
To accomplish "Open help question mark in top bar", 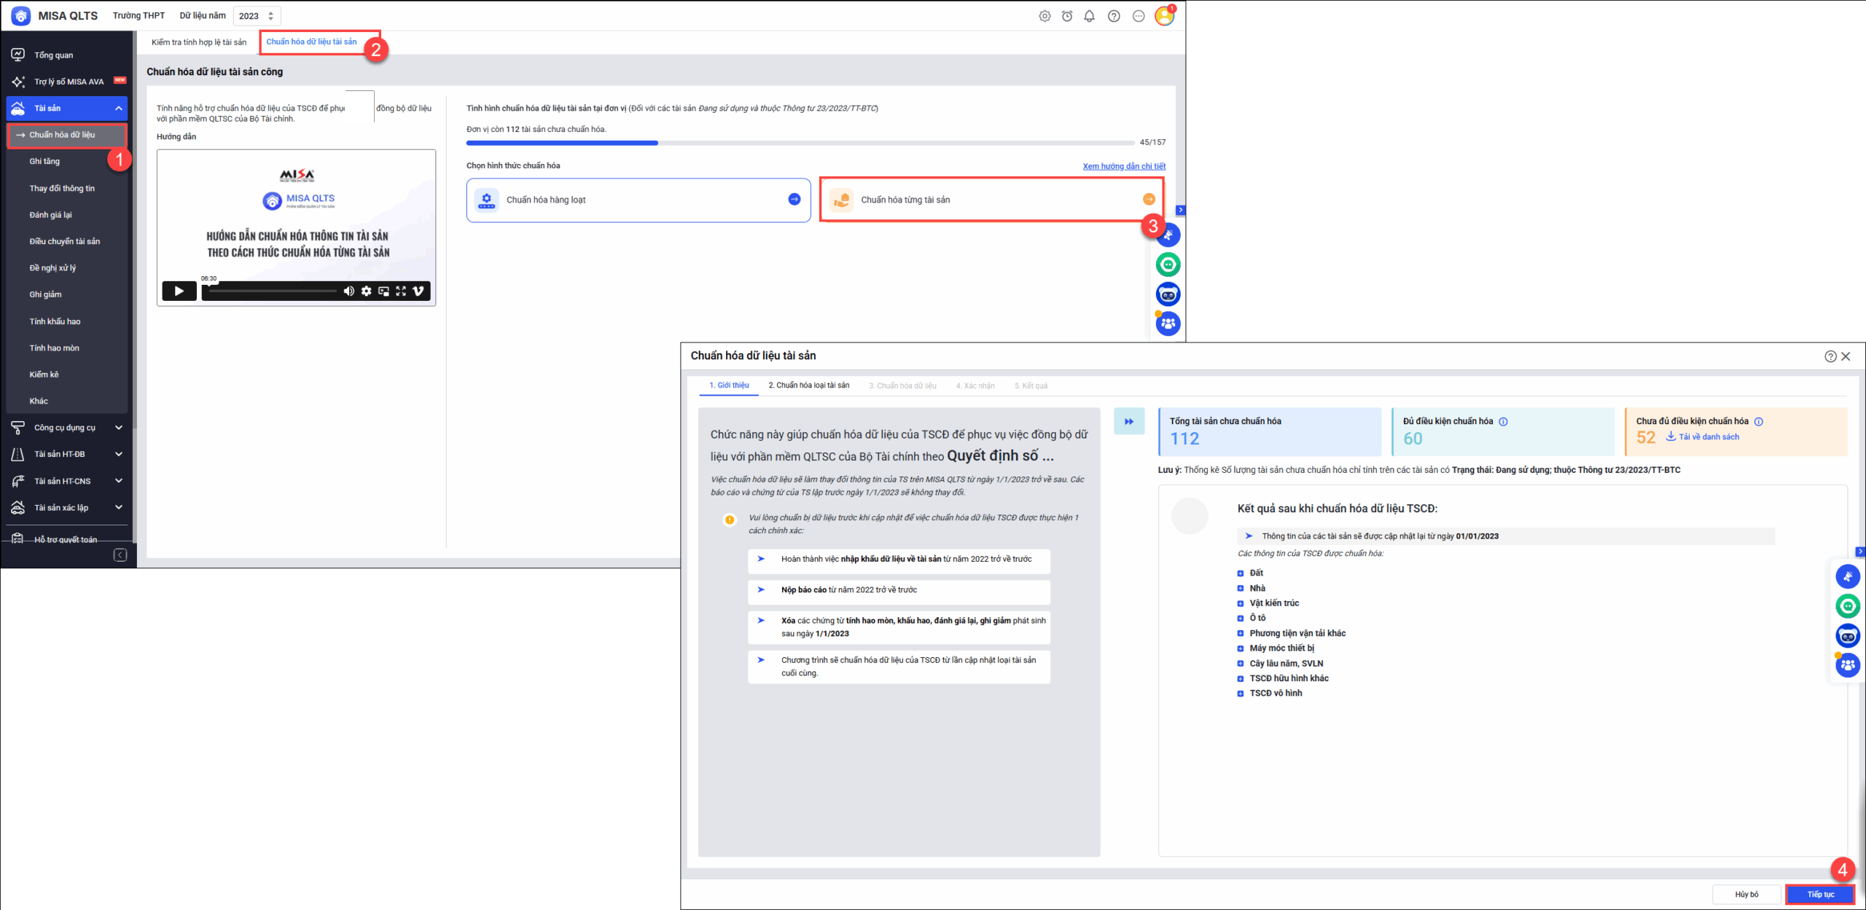I will click(1114, 16).
